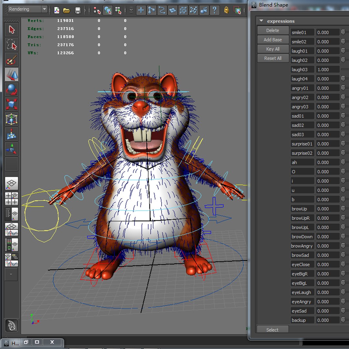The height and width of the screenshot is (349, 349).
Task: Click the question mark toolbar icon
Action: [x=214, y=10]
